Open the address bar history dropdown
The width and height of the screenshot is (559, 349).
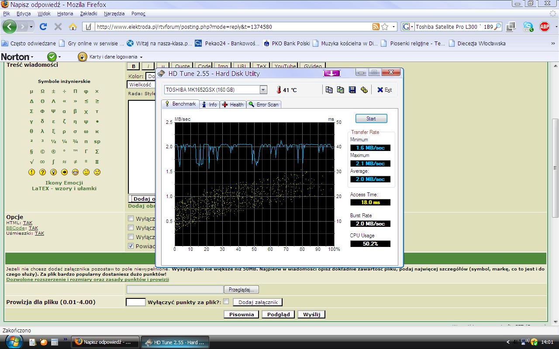(393, 27)
